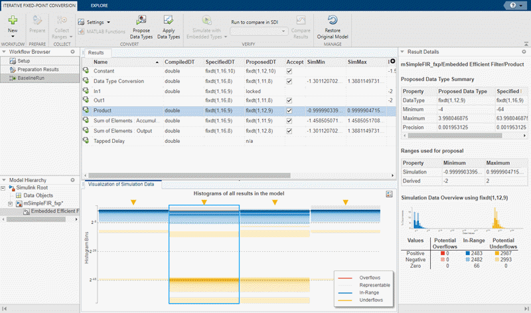Click Restore Original Model icon
This screenshot has width=531, height=313.
point(332,21)
